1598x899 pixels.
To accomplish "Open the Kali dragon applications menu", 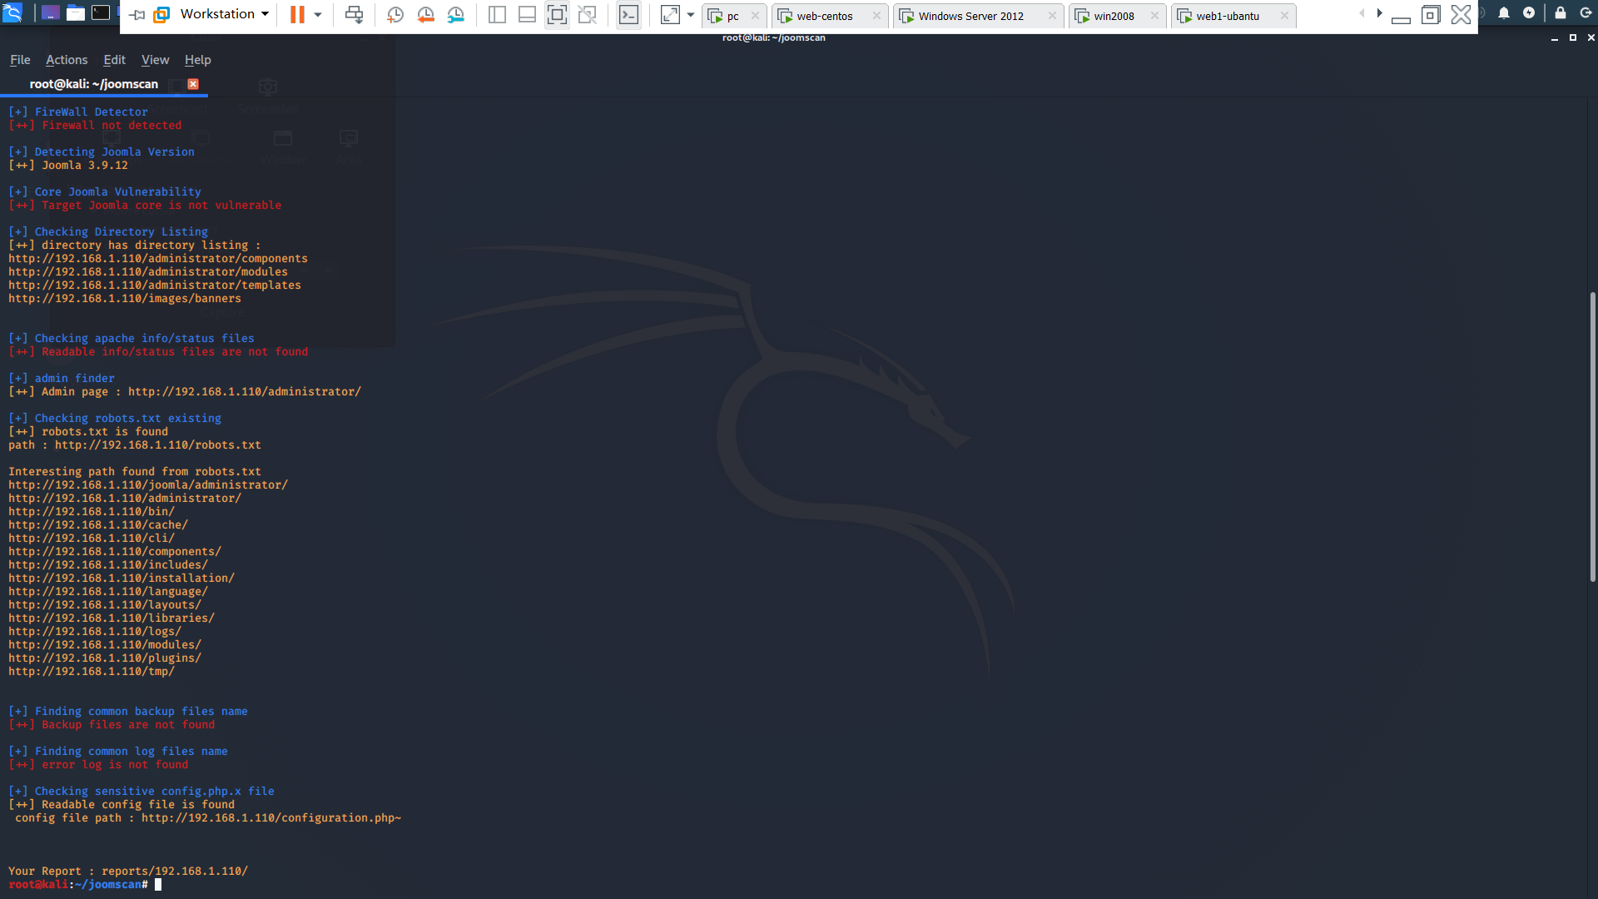I will (12, 12).
